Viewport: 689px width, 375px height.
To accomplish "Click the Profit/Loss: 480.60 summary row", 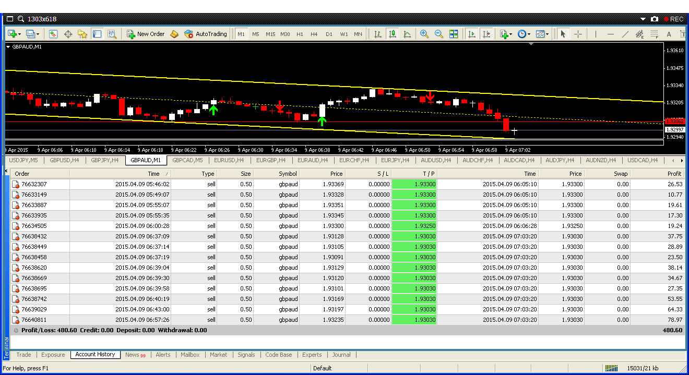I will 348,330.
